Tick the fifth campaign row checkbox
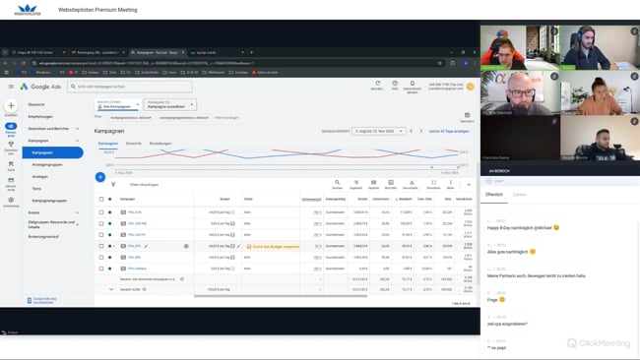 point(101,258)
